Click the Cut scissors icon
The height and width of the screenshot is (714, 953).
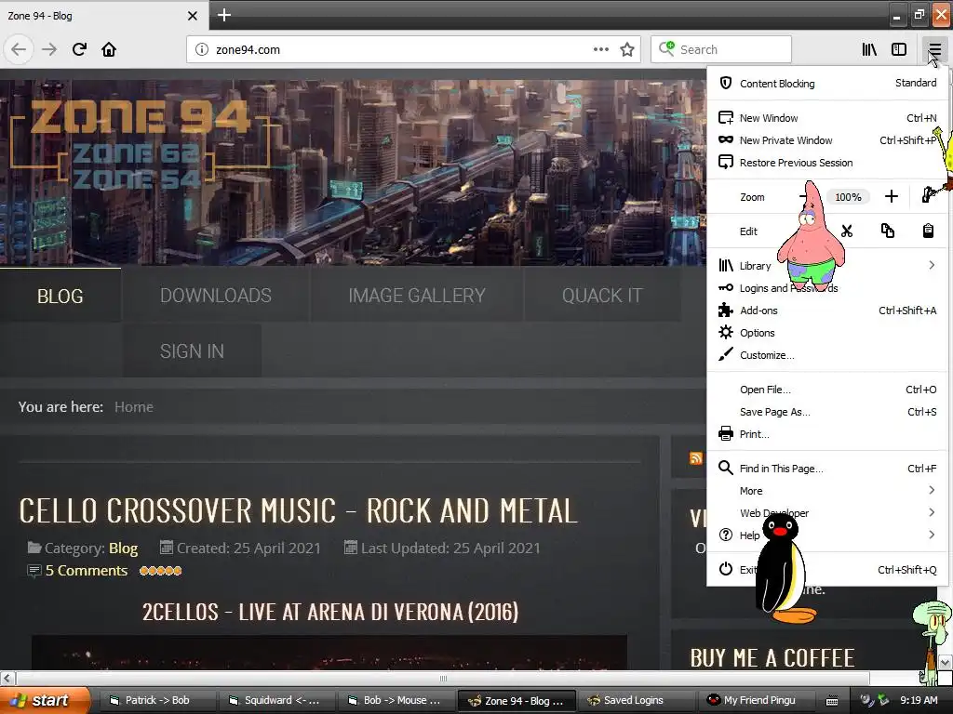[847, 231]
